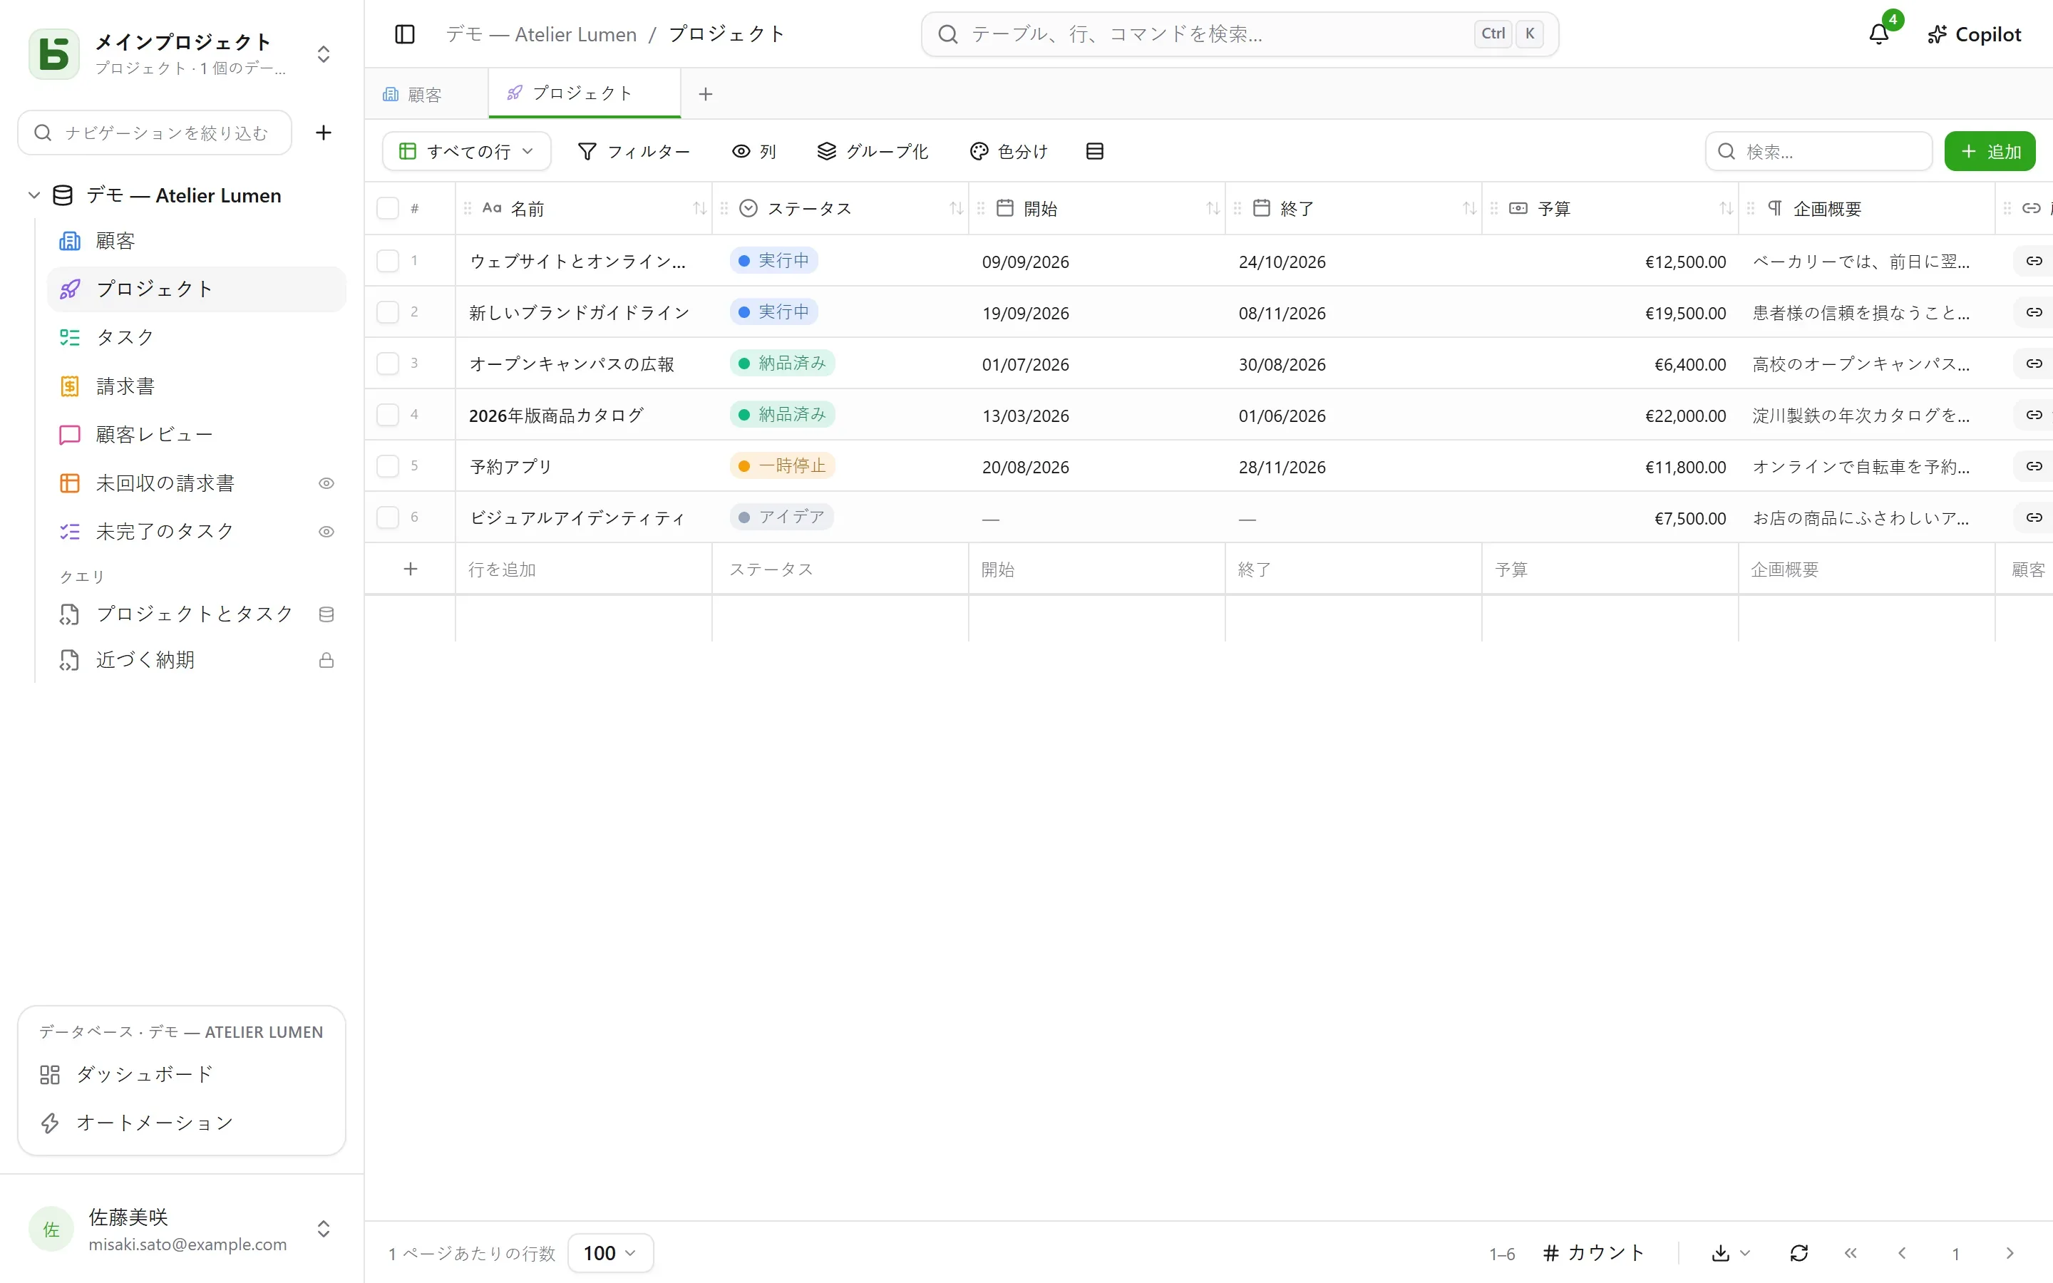Toggle visibility eye for 未回収の請求書
The image size is (2053, 1283).
[x=326, y=483]
